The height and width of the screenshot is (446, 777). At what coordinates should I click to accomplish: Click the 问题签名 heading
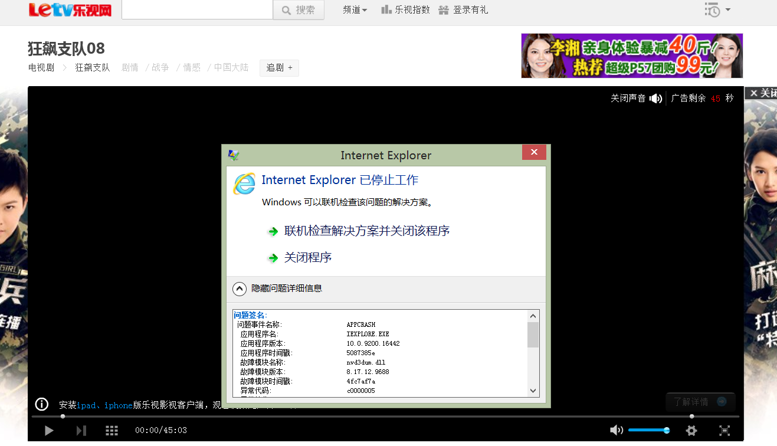coord(250,315)
